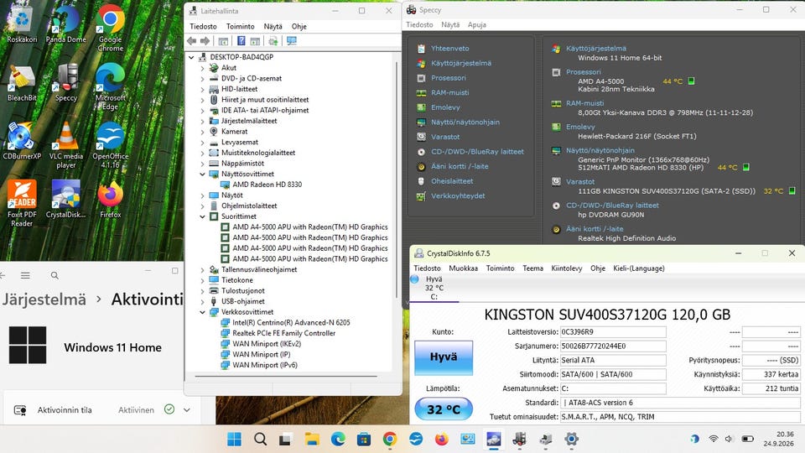Select drive C: Hyvä 32 °C tab

pyautogui.click(x=434, y=288)
